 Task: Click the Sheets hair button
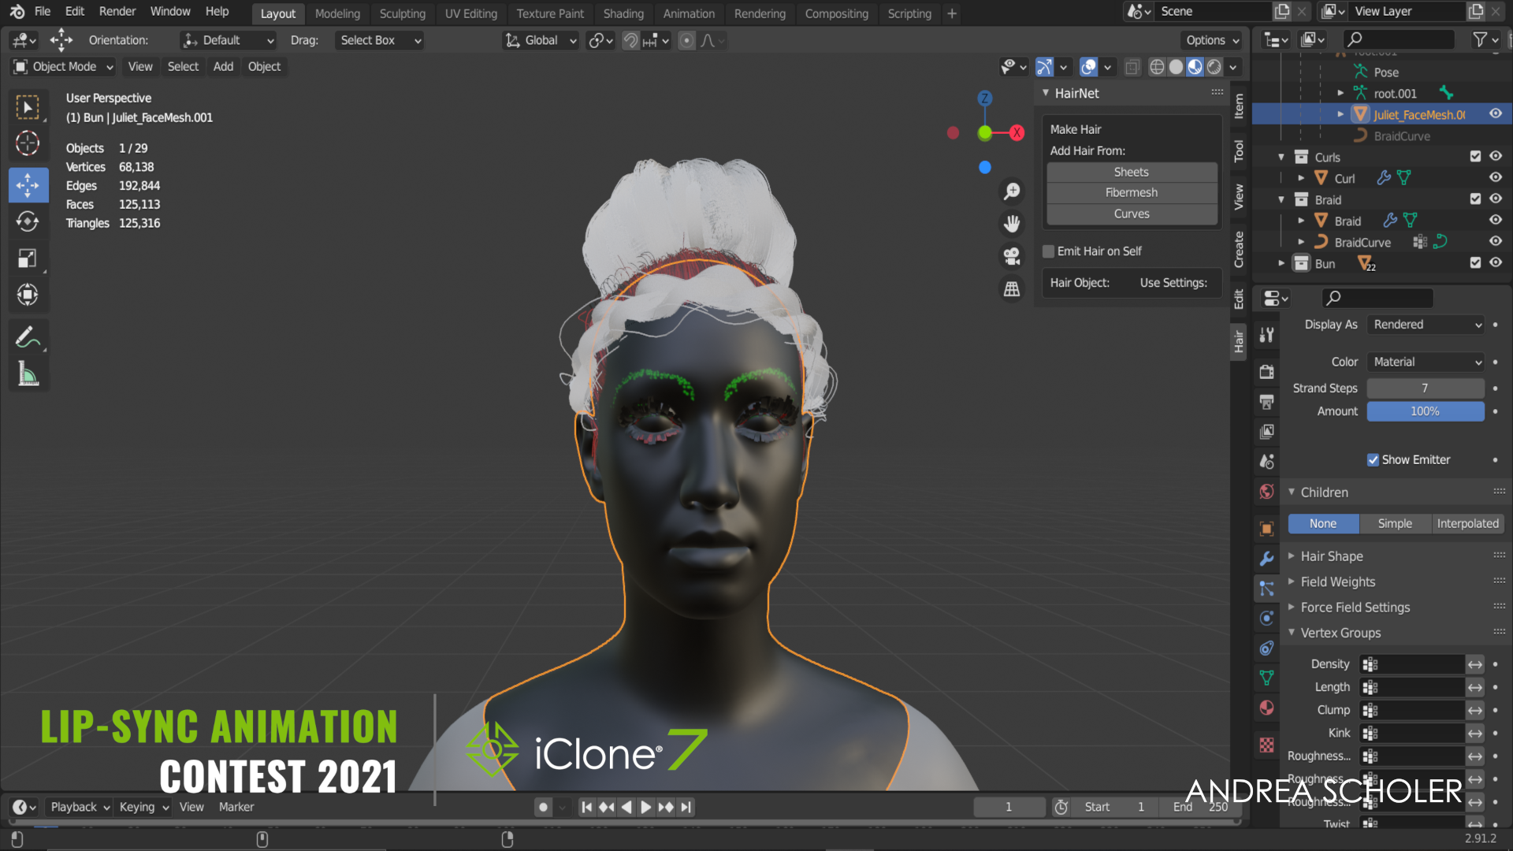click(x=1132, y=172)
